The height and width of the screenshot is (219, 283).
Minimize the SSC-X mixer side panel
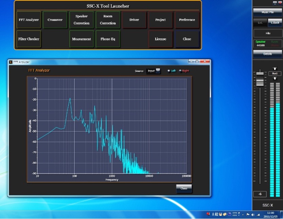point(275,3)
